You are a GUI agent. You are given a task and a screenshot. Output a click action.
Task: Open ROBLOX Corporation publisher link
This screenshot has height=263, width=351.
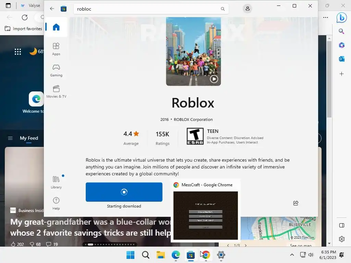[x=193, y=120]
